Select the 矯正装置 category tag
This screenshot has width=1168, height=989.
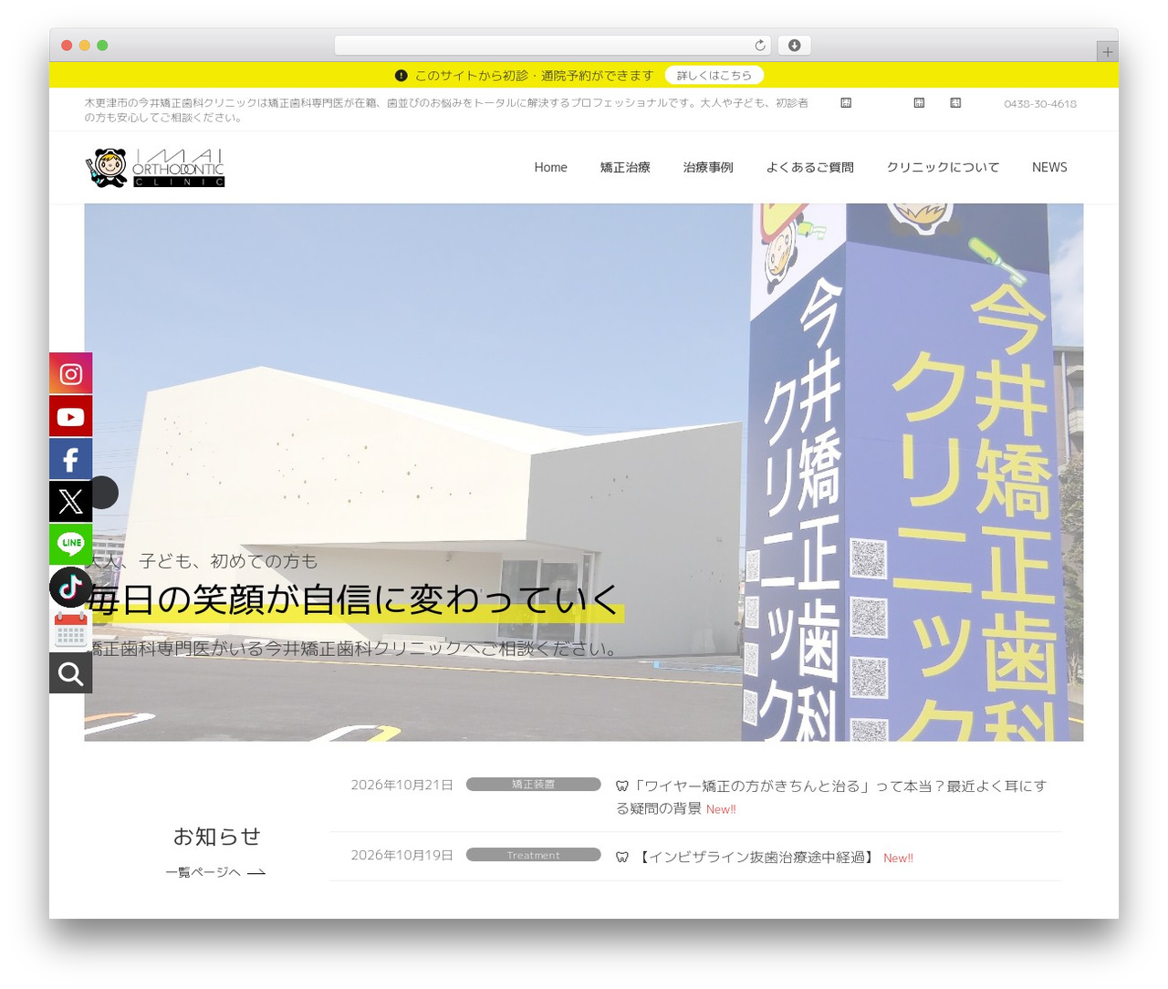pos(533,785)
